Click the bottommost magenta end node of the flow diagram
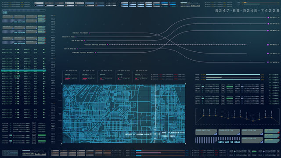Viewport: 281px width, 158px height. click(268, 62)
